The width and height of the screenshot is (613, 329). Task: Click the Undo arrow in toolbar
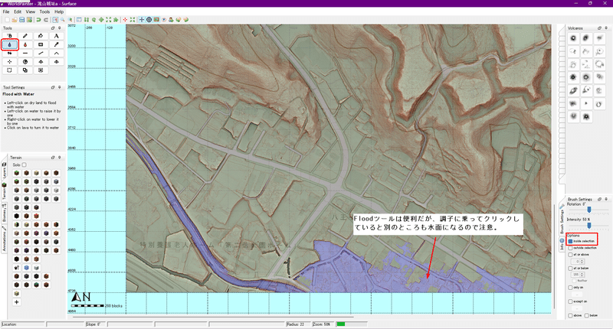39,20
